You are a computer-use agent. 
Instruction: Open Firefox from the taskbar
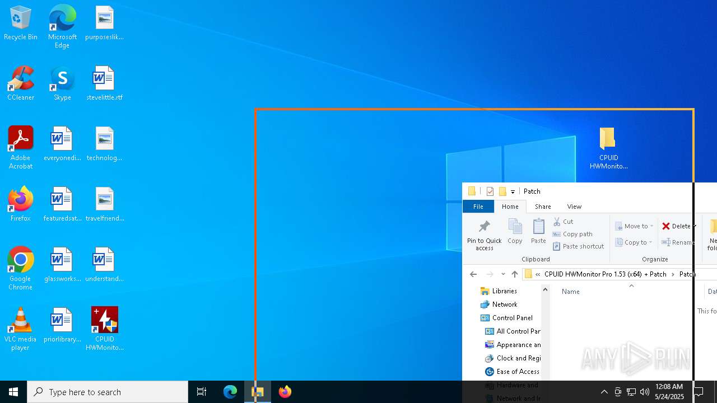[285, 392]
